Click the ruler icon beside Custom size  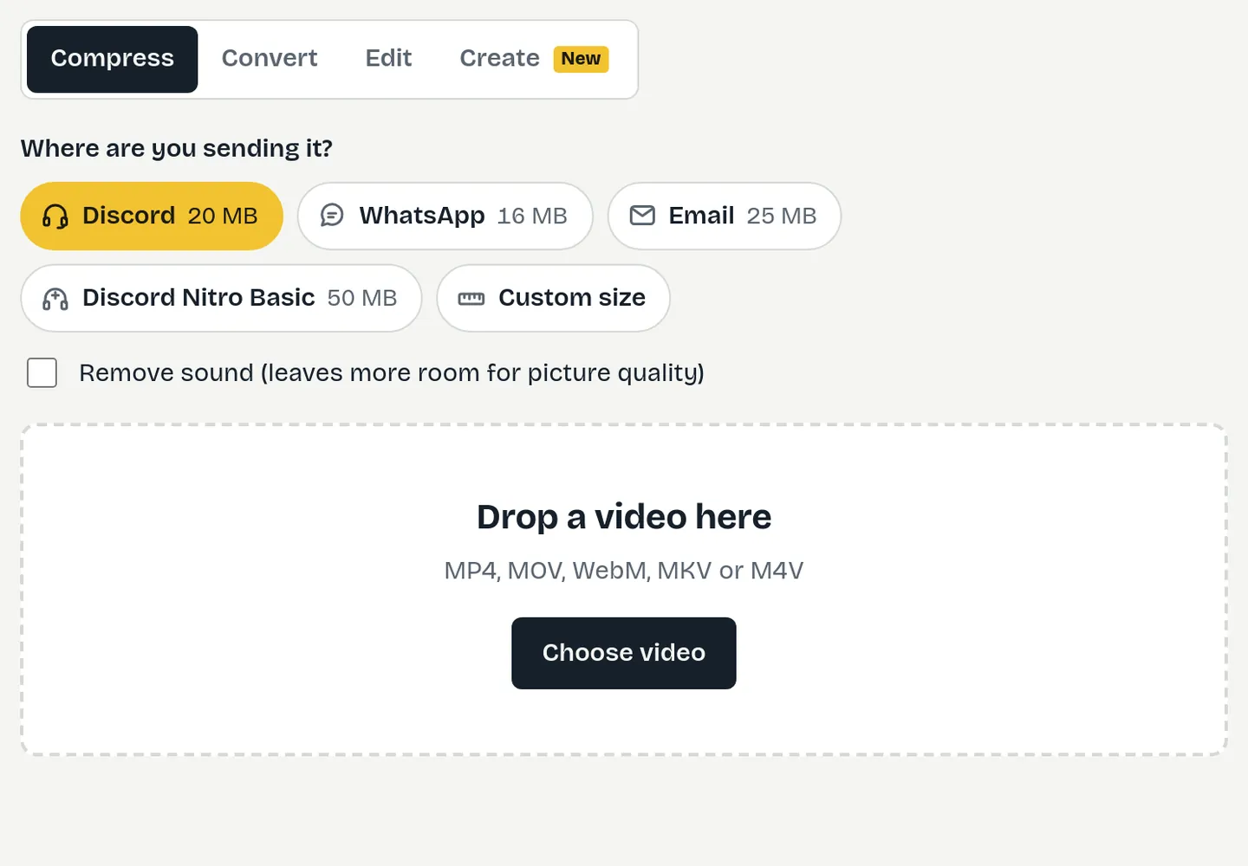471,299
